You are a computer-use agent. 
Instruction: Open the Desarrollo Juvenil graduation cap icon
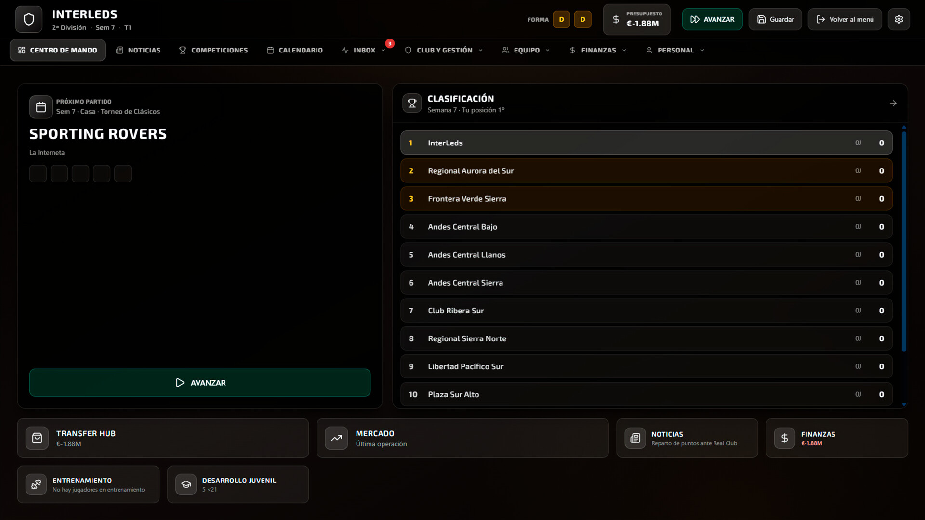click(x=185, y=484)
